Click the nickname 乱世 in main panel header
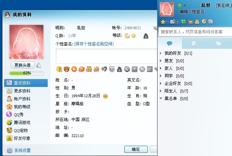This screenshot has height=156, width=232. (x=206, y=5)
